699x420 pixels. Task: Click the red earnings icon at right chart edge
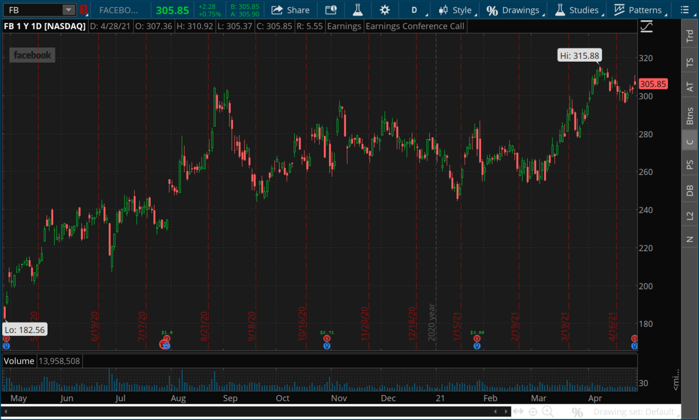[x=634, y=339]
